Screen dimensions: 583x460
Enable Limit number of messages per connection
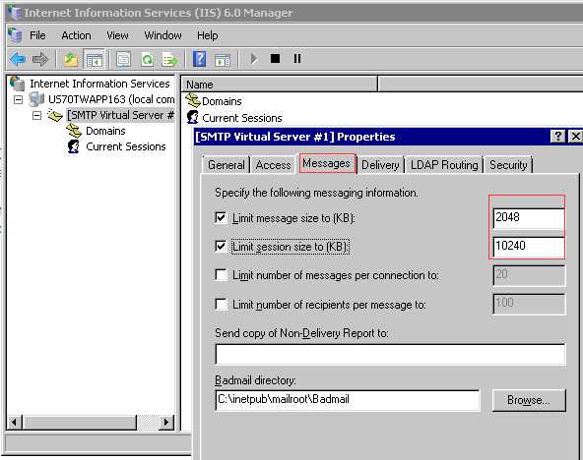click(x=221, y=275)
